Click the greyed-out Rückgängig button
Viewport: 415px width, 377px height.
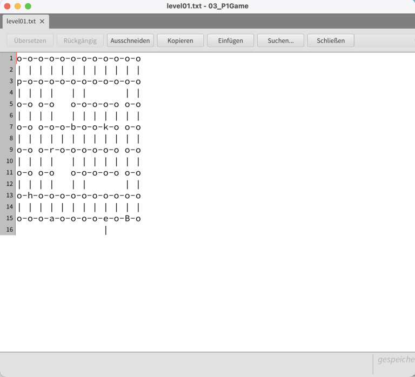point(80,41)
